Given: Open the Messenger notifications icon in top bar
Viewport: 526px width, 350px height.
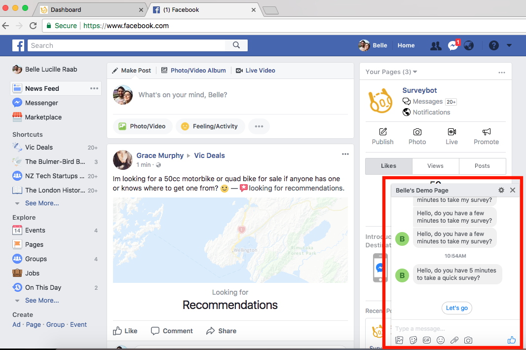Looking at the screenshot, I should click(x=453, y=45).
